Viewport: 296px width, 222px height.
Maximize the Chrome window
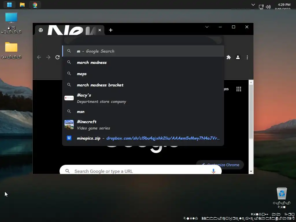234,27
